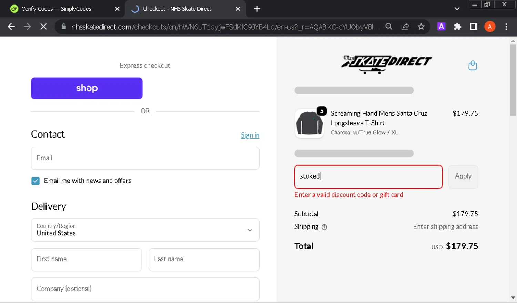Open the Country/Region dropdown
517x303 pixels.
point(145,230)
